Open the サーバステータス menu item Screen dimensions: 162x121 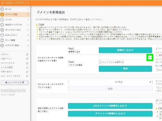pos(15,30)
